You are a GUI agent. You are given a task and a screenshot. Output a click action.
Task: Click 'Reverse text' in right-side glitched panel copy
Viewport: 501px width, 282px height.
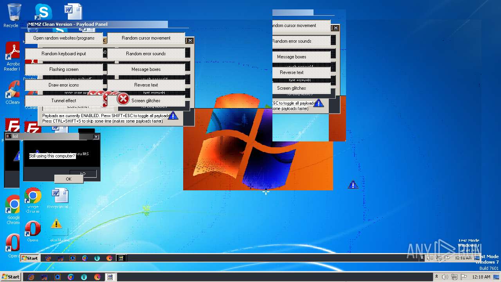[301, 72]
